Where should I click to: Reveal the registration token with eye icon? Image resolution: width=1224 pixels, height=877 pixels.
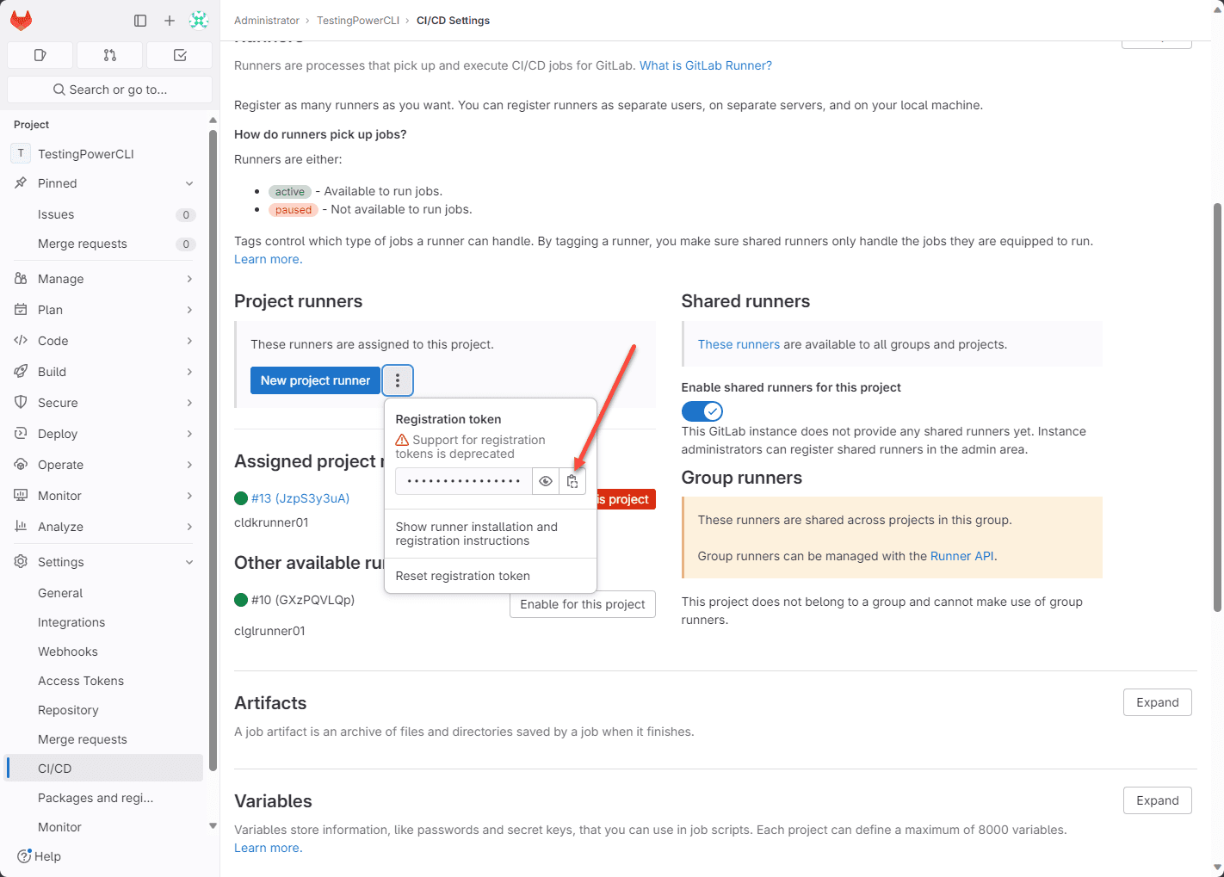click(x=546, y=481)
